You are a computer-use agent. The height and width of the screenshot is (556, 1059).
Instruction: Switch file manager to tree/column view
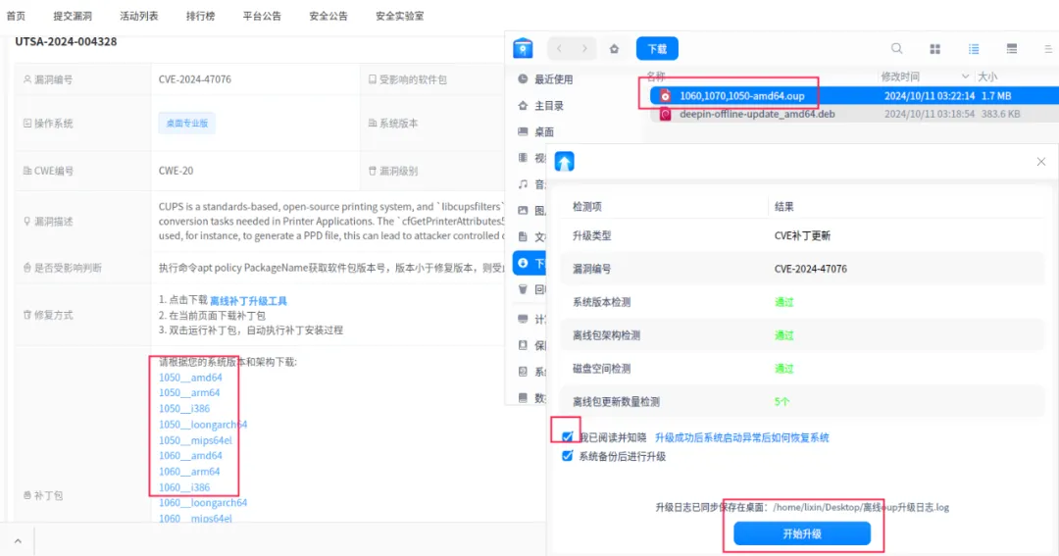pos(1012,49)
